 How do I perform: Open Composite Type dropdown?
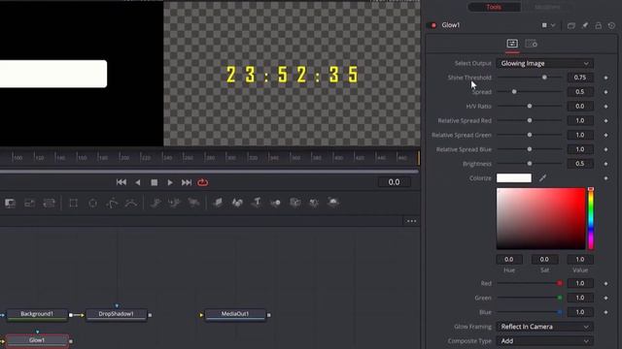tap(544, 340)
